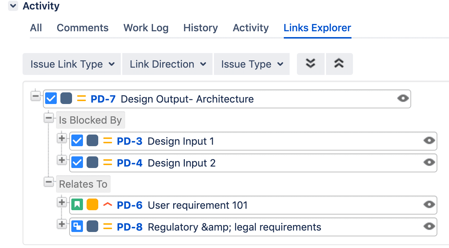Open issue PD-6 User requirement 101
This screenshot has height=248, width=449.
(x=130, y=205)
